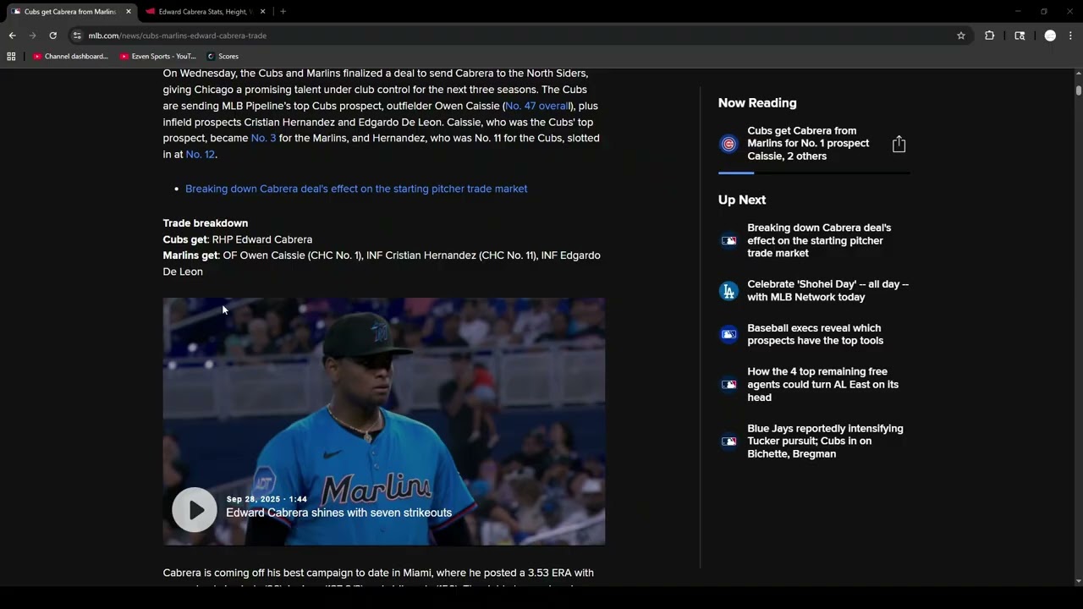The image size is (1083, 609).
Task: Open the 'Ezven Sports - YouT...' bookmark
Action: [158, 57]
